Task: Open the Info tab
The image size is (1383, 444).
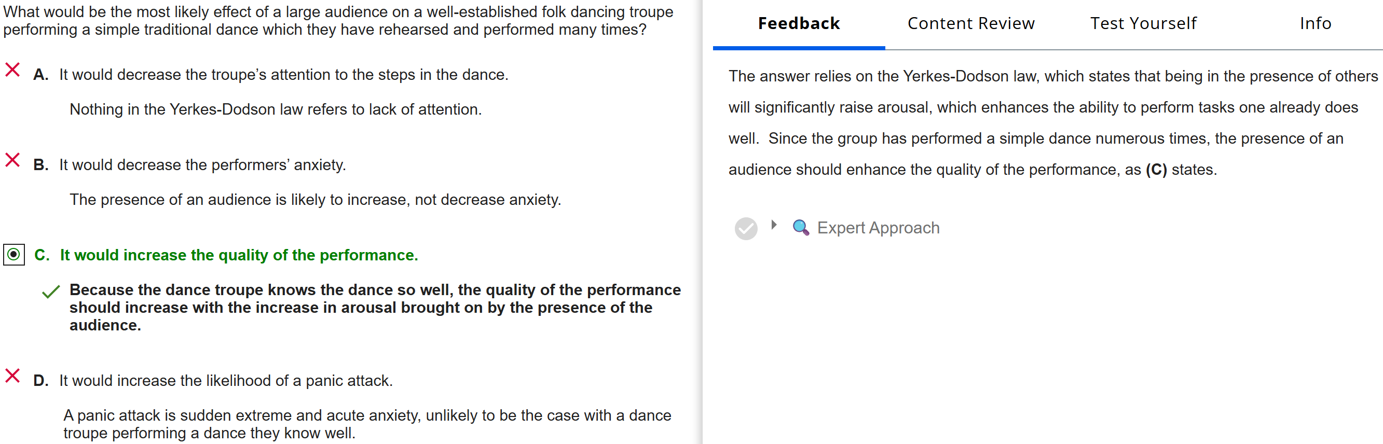Action: 1315,24
